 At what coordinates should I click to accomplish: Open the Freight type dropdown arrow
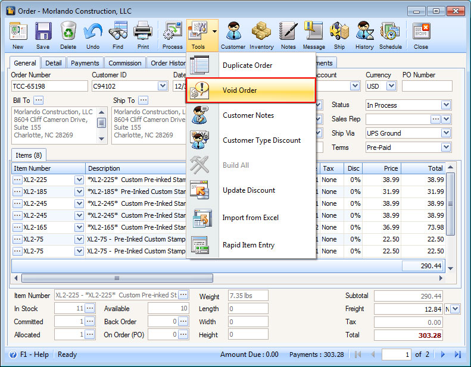[x=456, y=309]
